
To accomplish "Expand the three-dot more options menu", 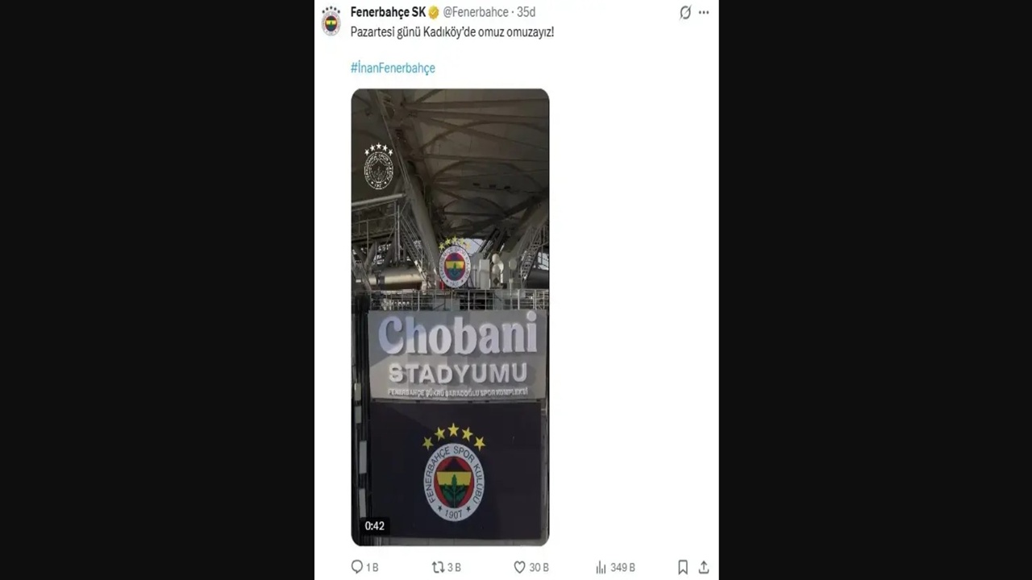I will point(704,12).
